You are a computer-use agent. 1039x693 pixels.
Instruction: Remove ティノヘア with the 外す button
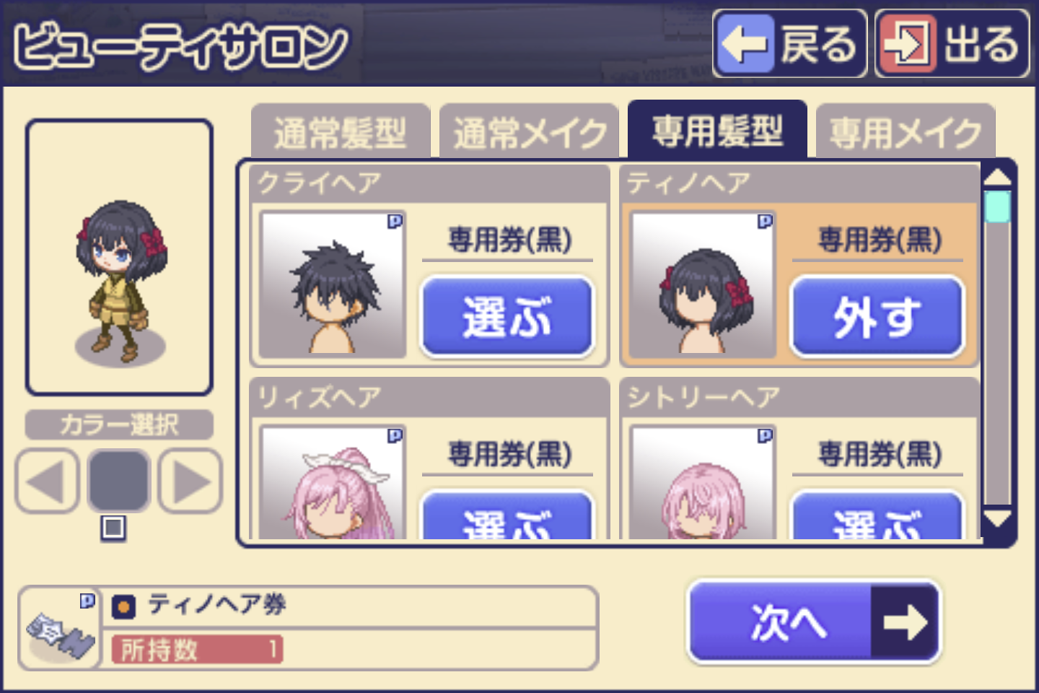pyautogui.click(x=877, y=317)
